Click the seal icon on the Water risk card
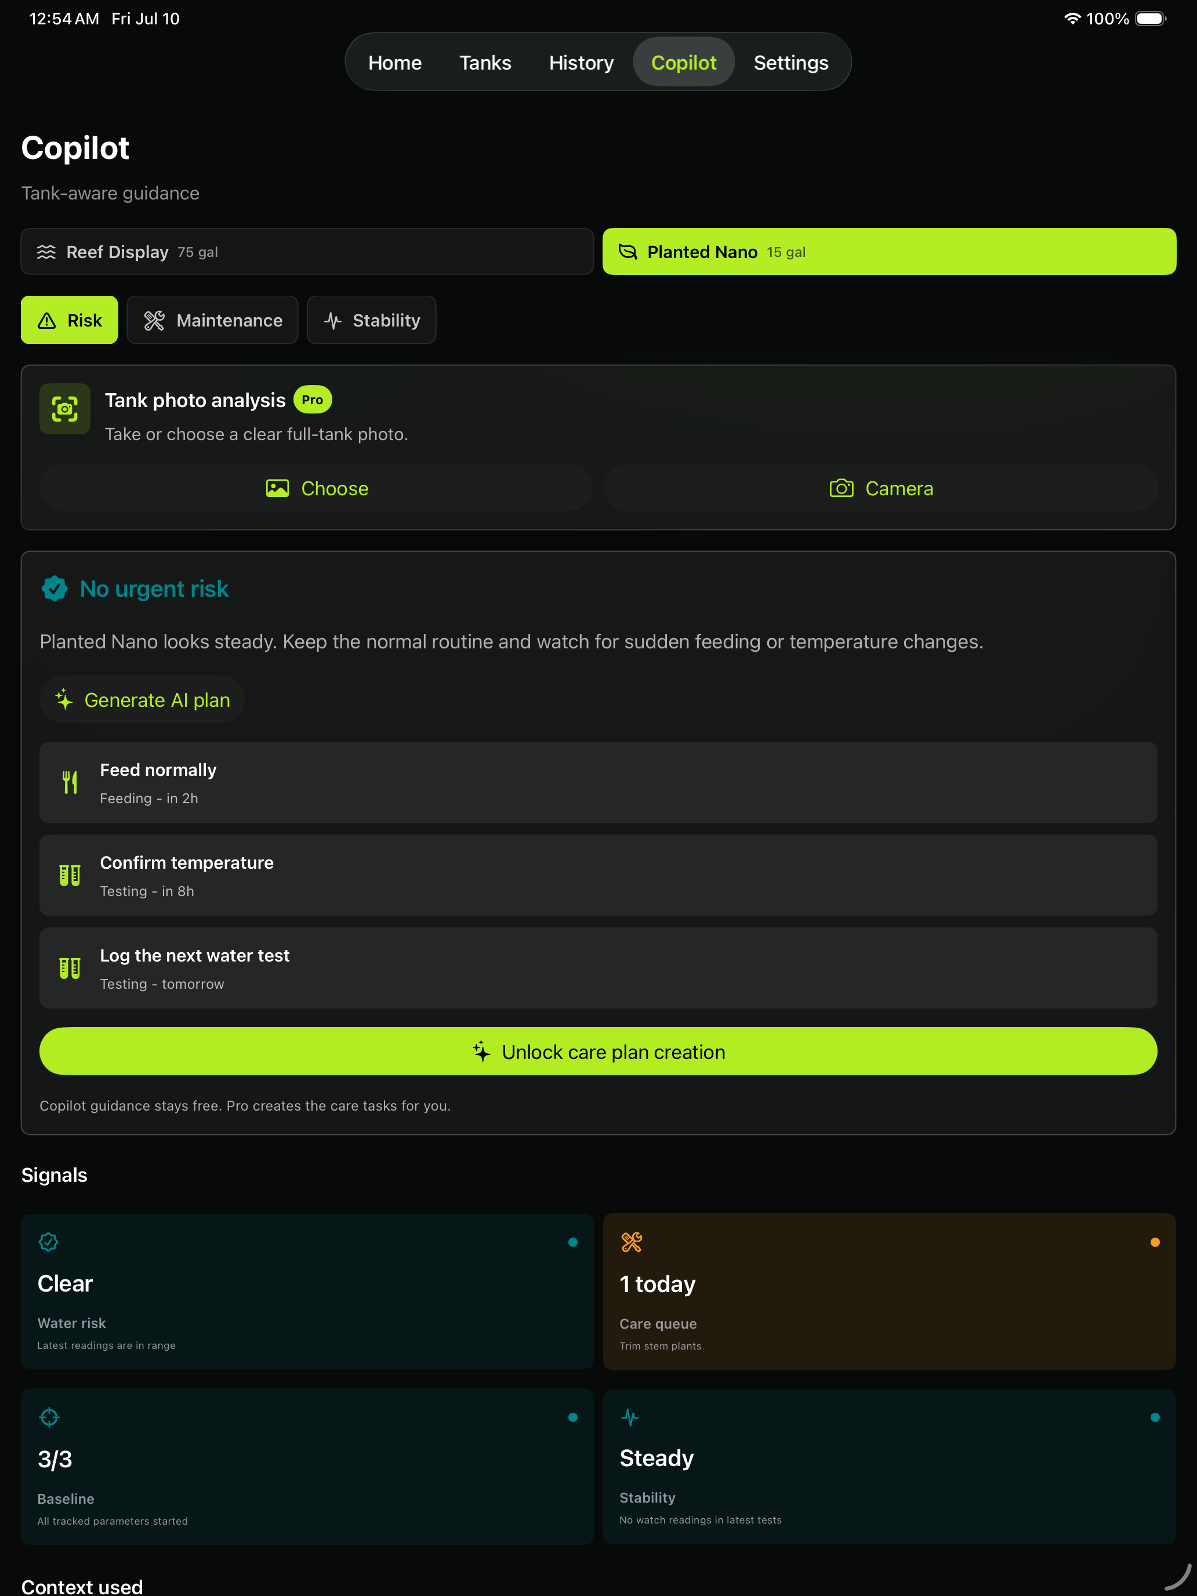This screenshot has height=1596, width=1197. (x=48, y=1242)
